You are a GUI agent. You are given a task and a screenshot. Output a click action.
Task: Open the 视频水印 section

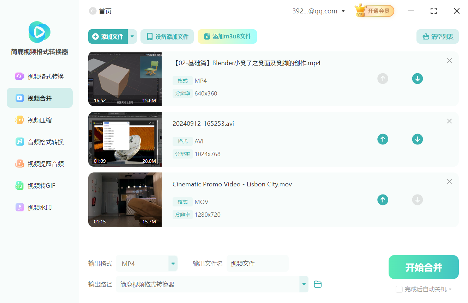[40, 208]
